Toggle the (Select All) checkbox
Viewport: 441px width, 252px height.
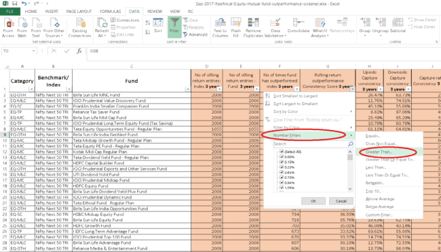(x=282, y=152)
